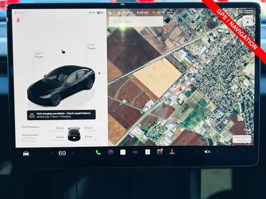Tap the rear car image in tire card
The image size is (266, 199).
click(x=74, y=134)
